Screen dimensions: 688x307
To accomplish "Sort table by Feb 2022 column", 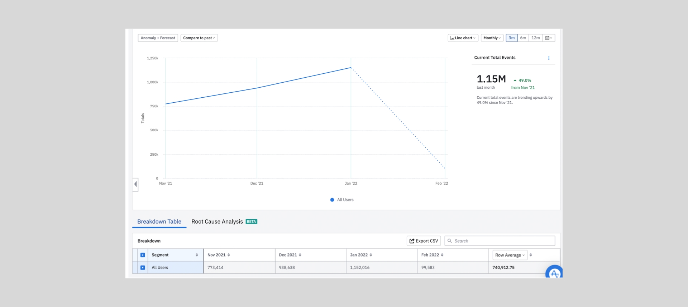I will tap(442, 255).
